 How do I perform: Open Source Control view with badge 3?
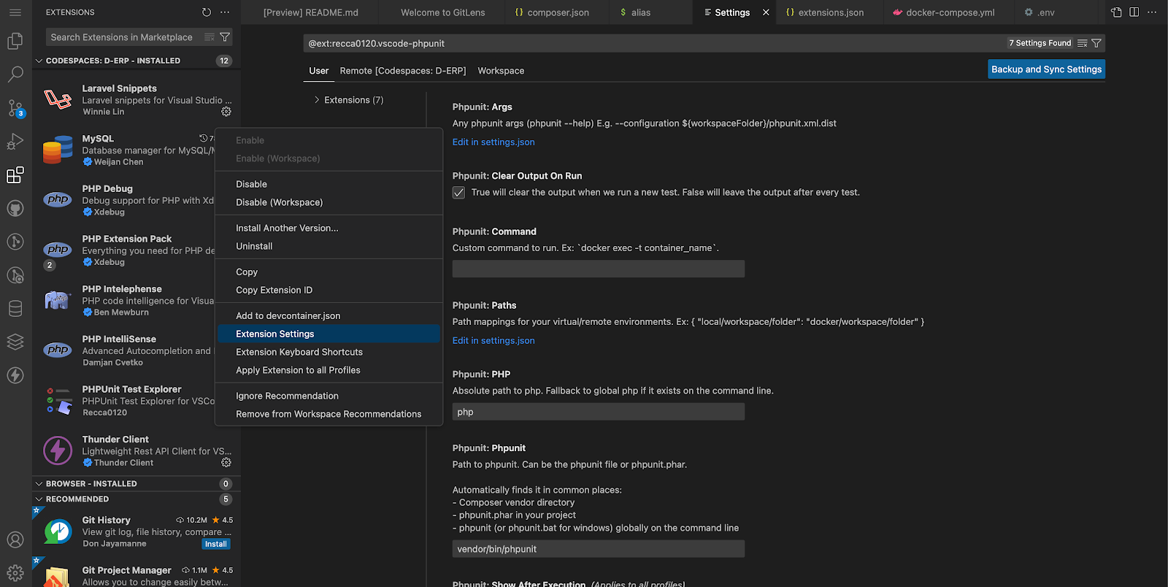[15, 108]
